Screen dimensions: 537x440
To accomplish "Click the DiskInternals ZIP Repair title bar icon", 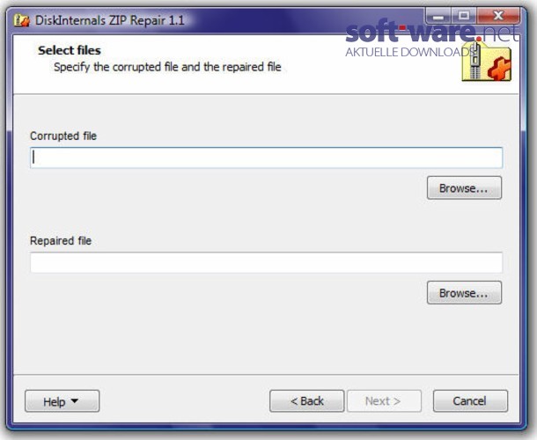I will pos(22,20).
